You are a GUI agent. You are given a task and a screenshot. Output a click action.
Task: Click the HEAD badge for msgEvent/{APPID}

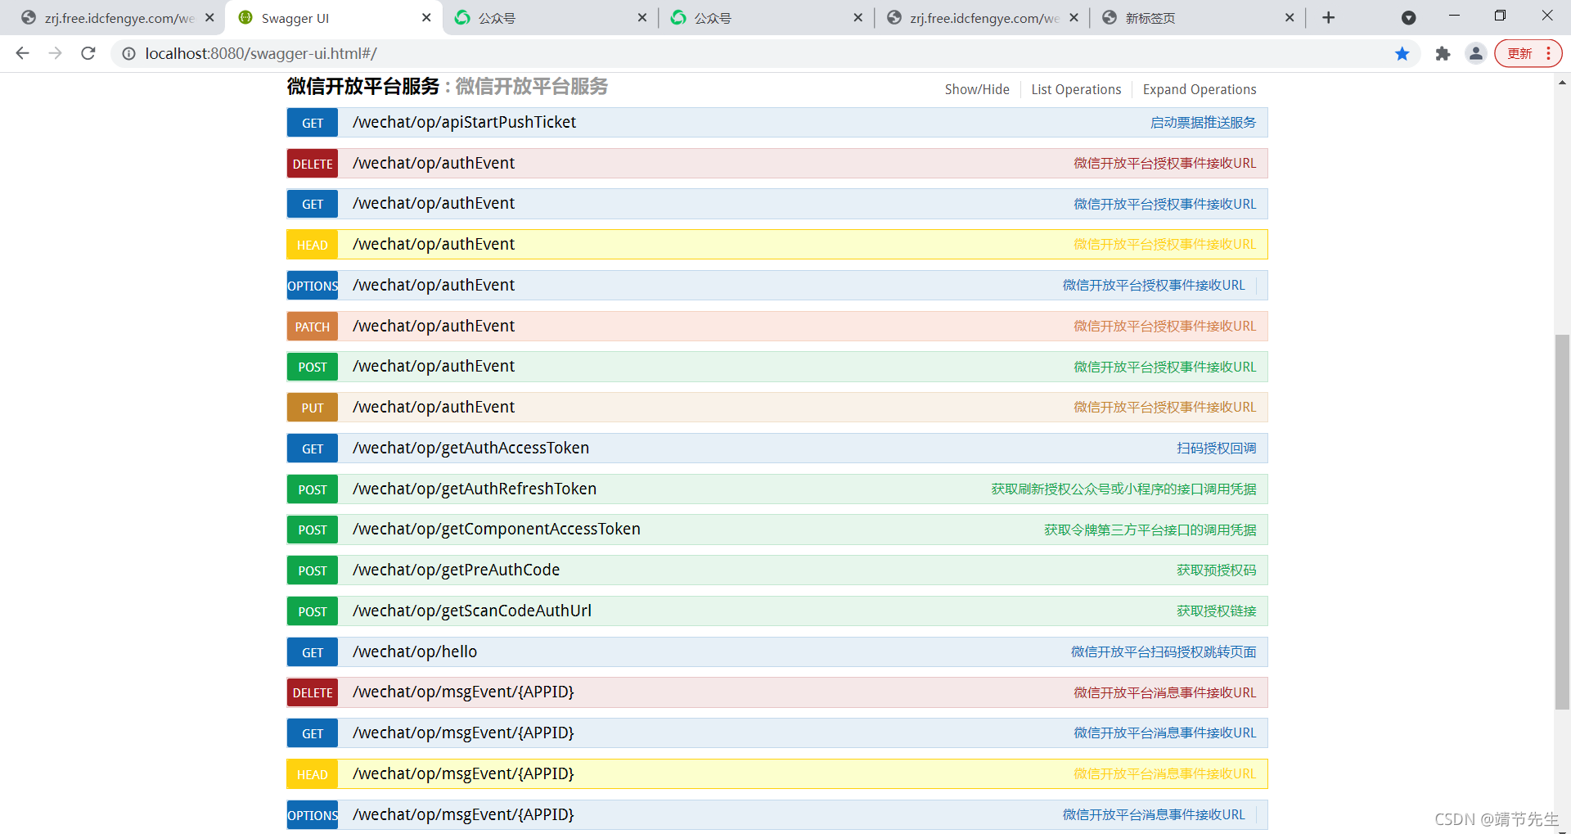coord(313,774)
